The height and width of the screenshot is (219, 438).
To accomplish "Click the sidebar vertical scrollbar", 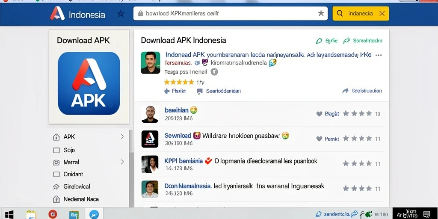I will 131,141.
